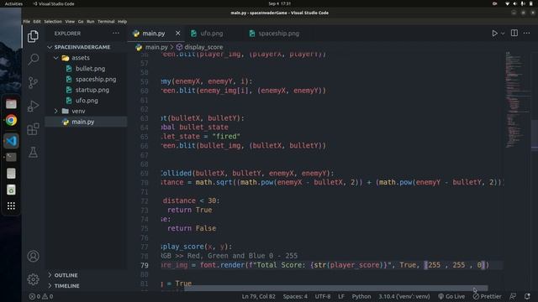The height and width of the screenshot is (302, 538).
Task: Open spaceship.png in the explorer
Action: click(x=96, y=79)
